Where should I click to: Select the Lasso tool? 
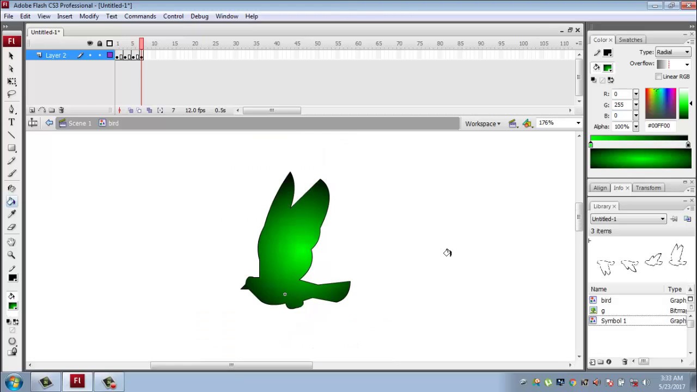(11, 94)
